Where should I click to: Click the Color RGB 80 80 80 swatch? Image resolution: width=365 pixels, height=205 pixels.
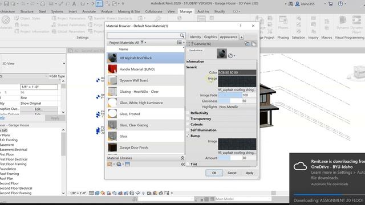click(x=237, y=72)
